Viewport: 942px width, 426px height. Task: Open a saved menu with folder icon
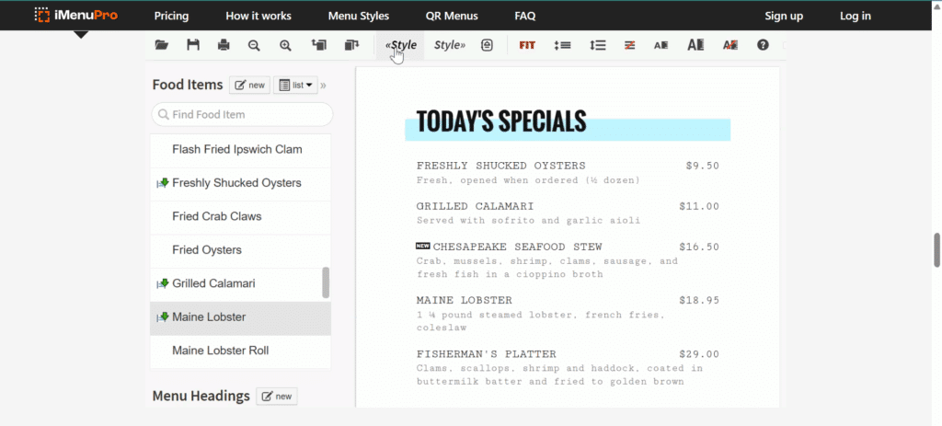(x=162, y=45)
